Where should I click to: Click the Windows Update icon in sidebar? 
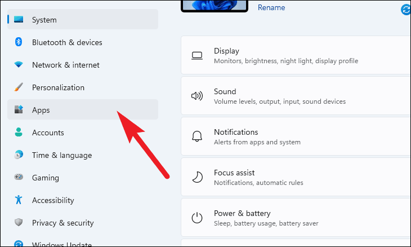(19, 244)
